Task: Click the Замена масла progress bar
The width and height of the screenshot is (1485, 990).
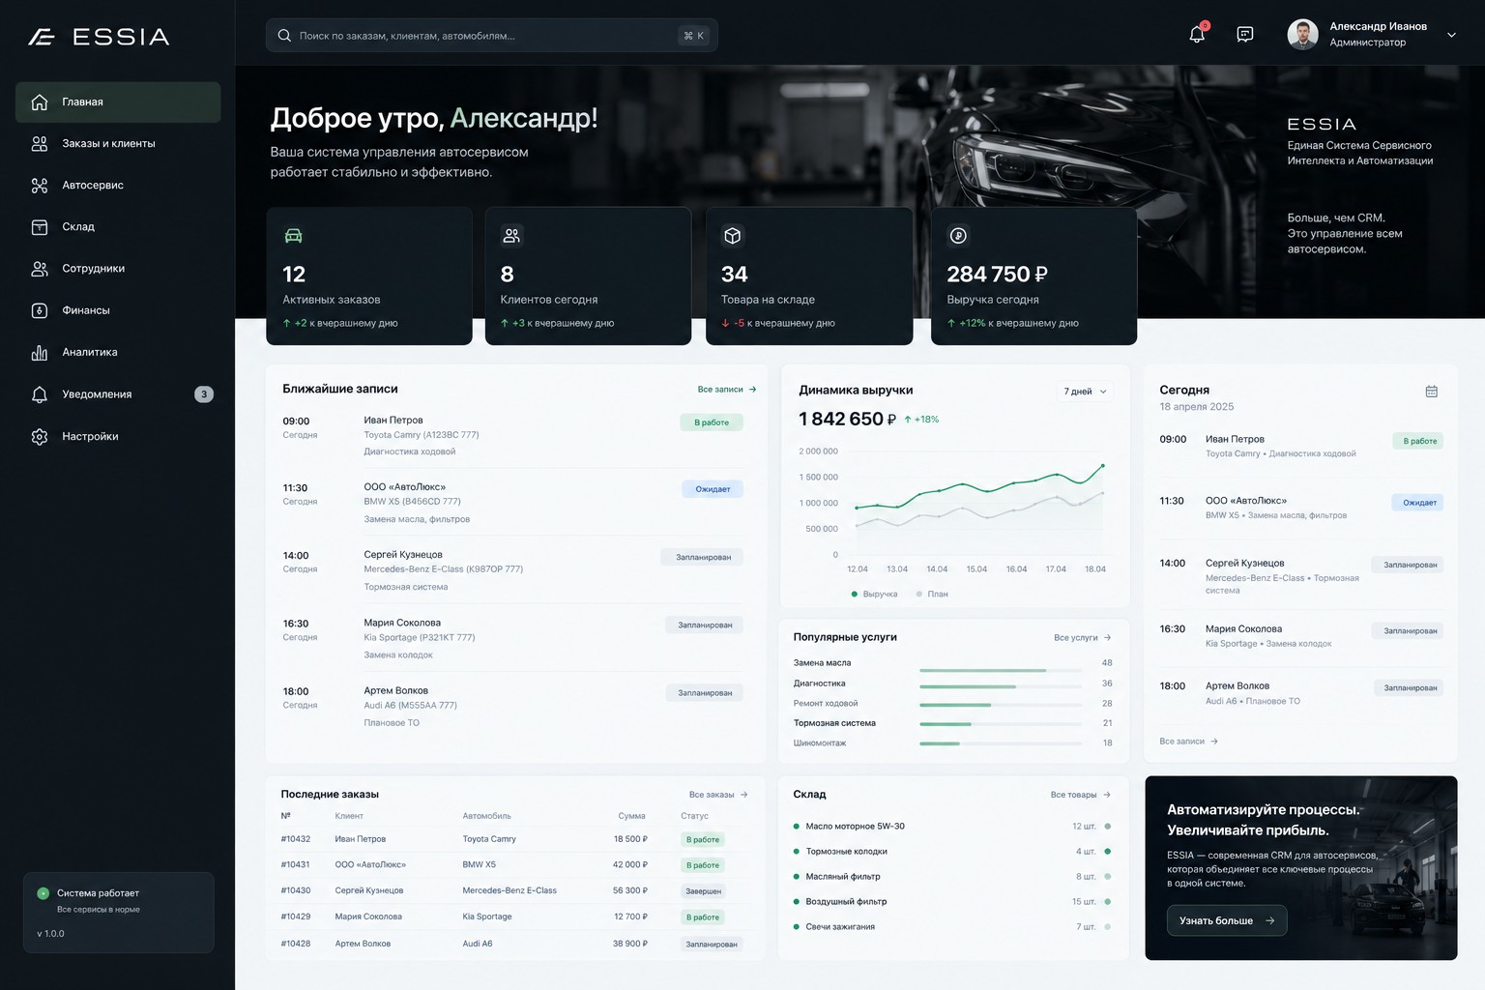Action: 1001,670
